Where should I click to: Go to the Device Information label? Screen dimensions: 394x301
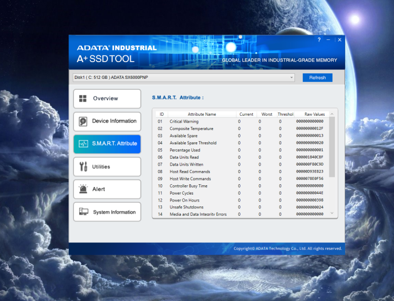click(x=114, y=121)
